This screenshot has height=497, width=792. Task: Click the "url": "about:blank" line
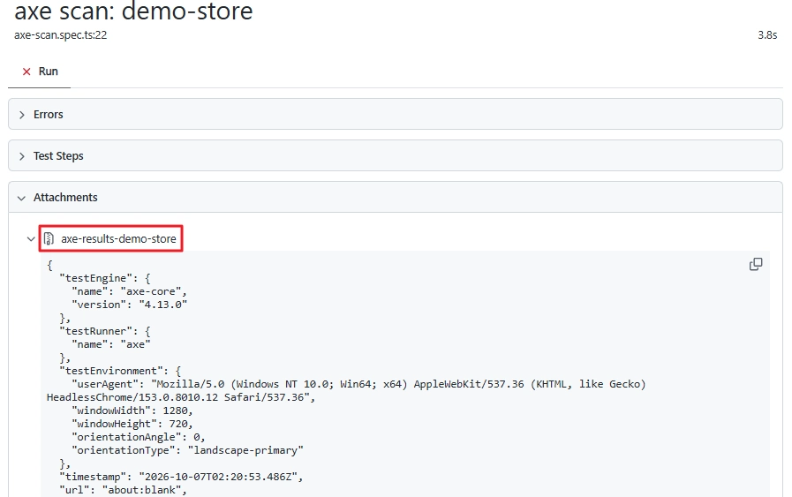pos(123,490)
